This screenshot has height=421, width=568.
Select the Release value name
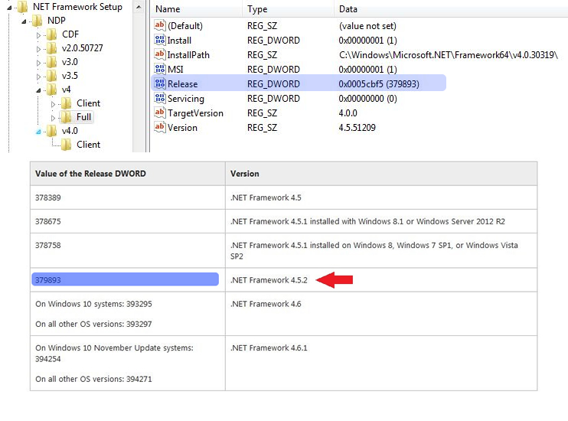[182, 84]
